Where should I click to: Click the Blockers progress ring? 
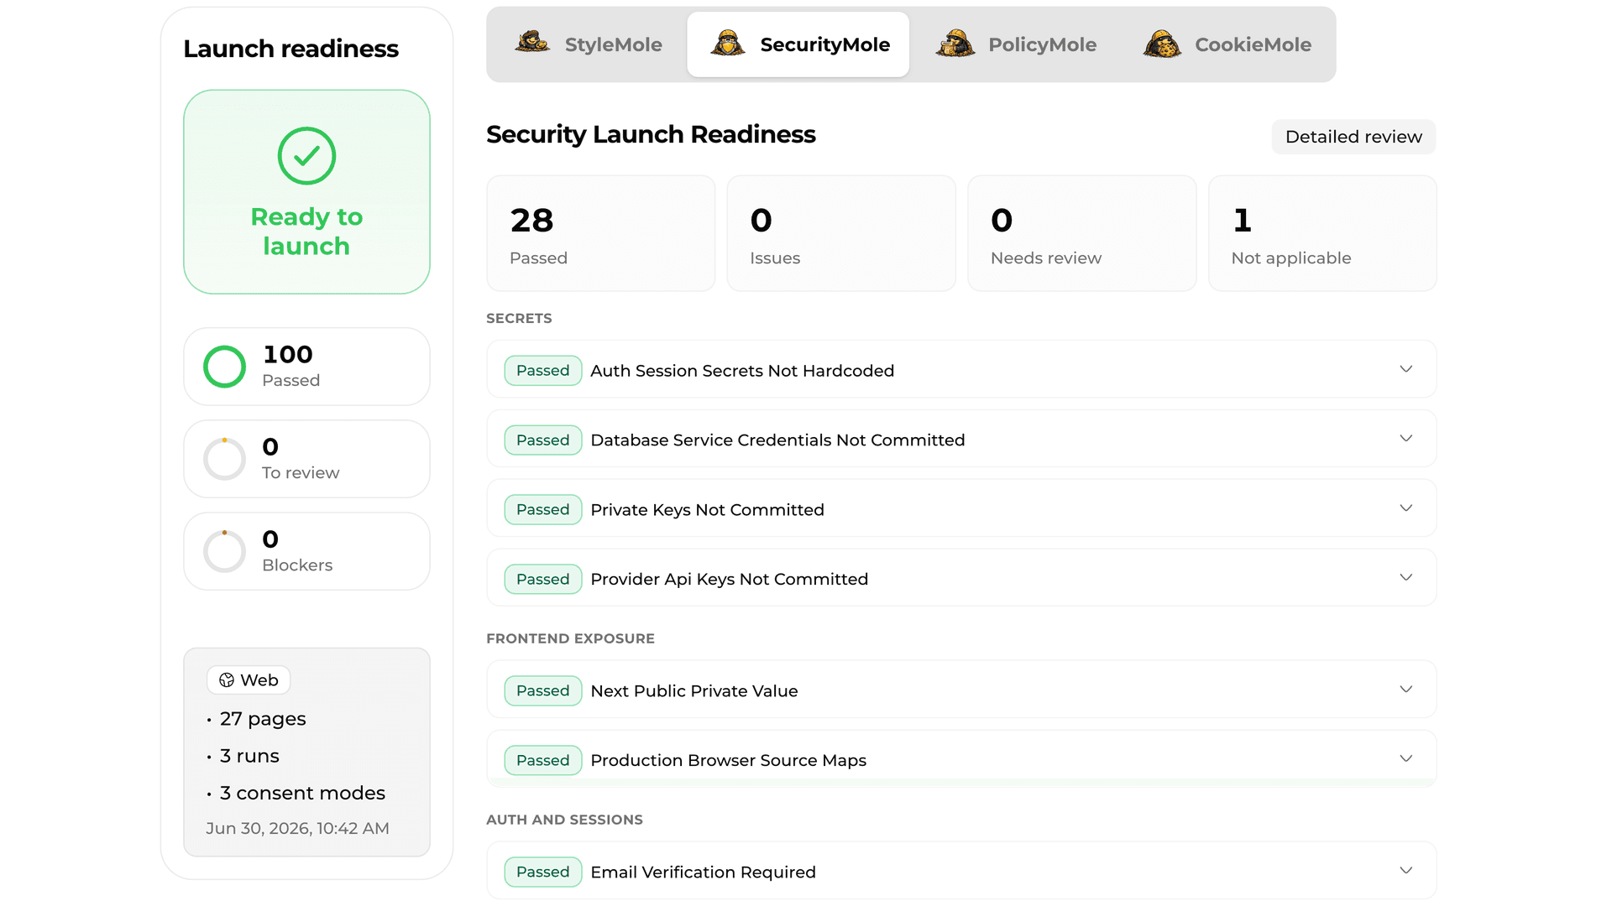pos(224,551)
